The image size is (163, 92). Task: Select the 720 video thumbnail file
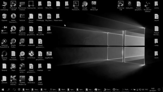(49, 55)
